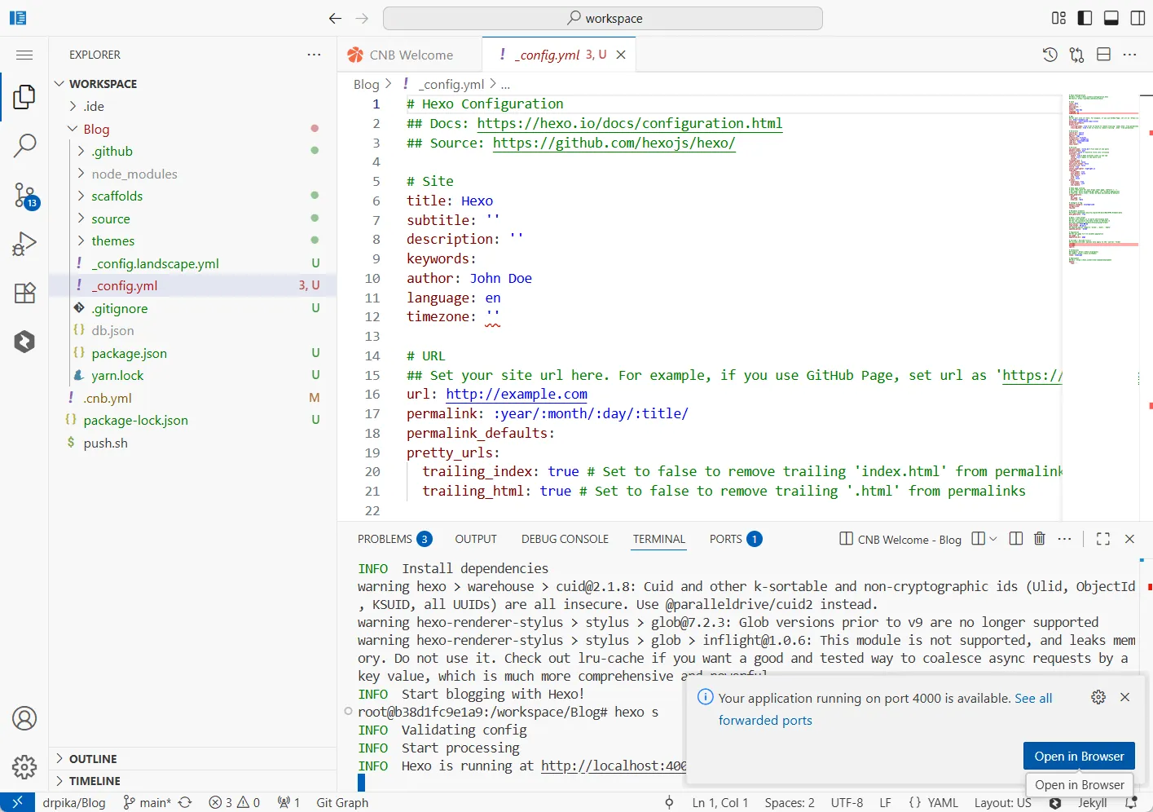The width and height of the screenshot is (1153, 812).
Task: Open notification settings gear icon
Action: (x=1098, y=697)
